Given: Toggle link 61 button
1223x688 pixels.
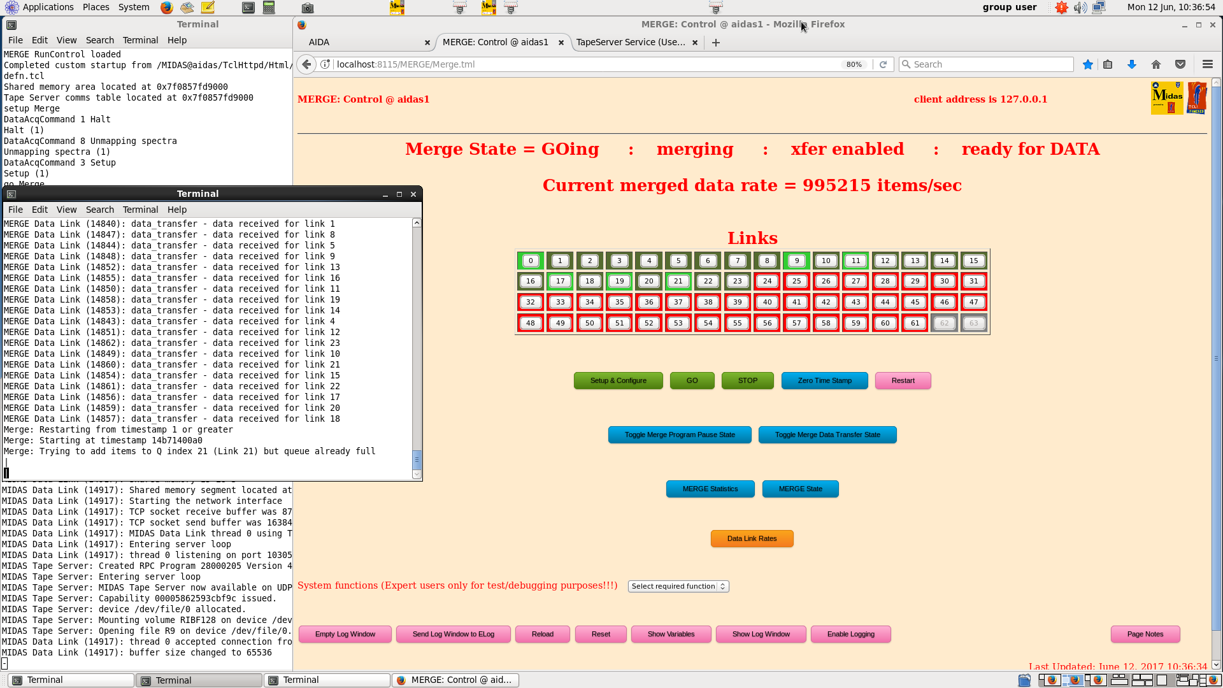Looking at the screenshot, I should click(915, 323).
